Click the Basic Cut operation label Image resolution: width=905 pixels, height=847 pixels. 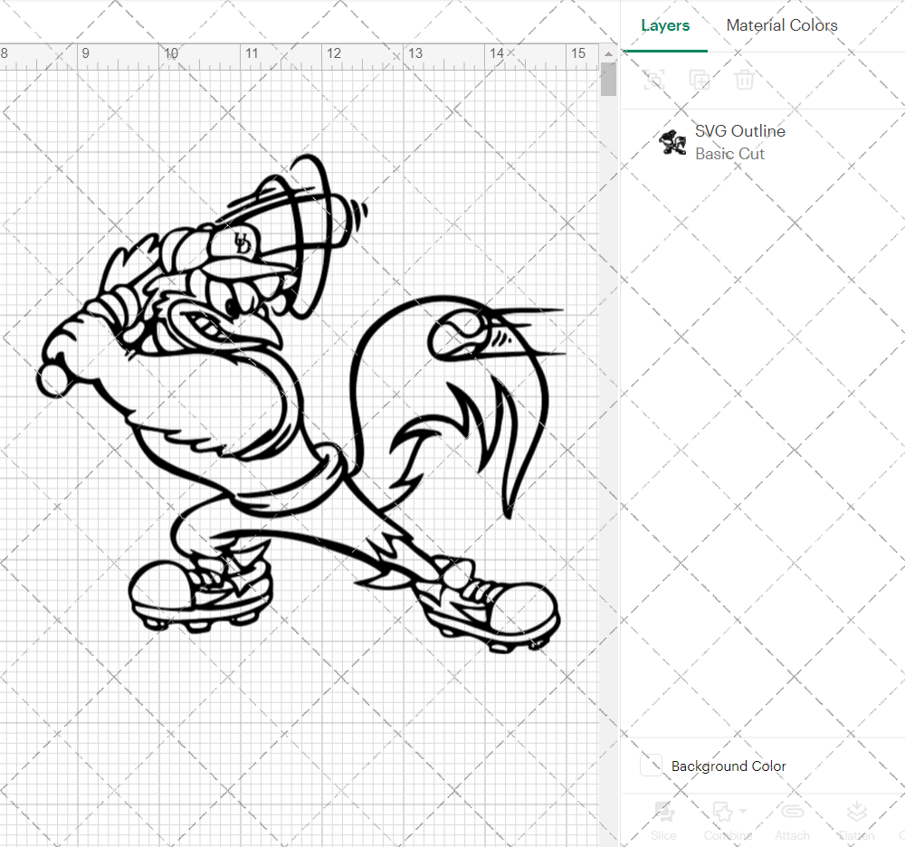click(x=729, y=154)
